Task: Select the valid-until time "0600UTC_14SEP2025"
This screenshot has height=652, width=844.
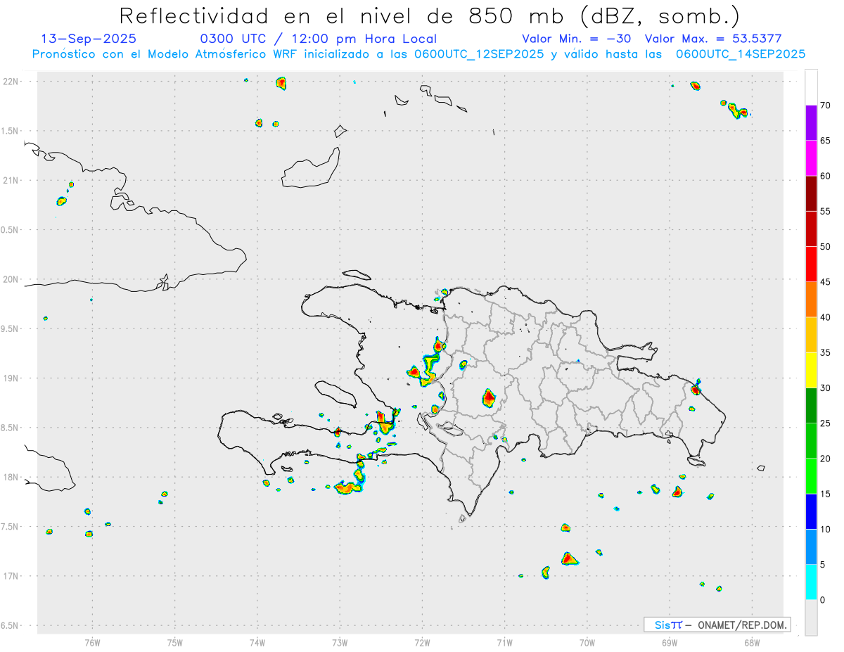Action: [x=741, y=54]
